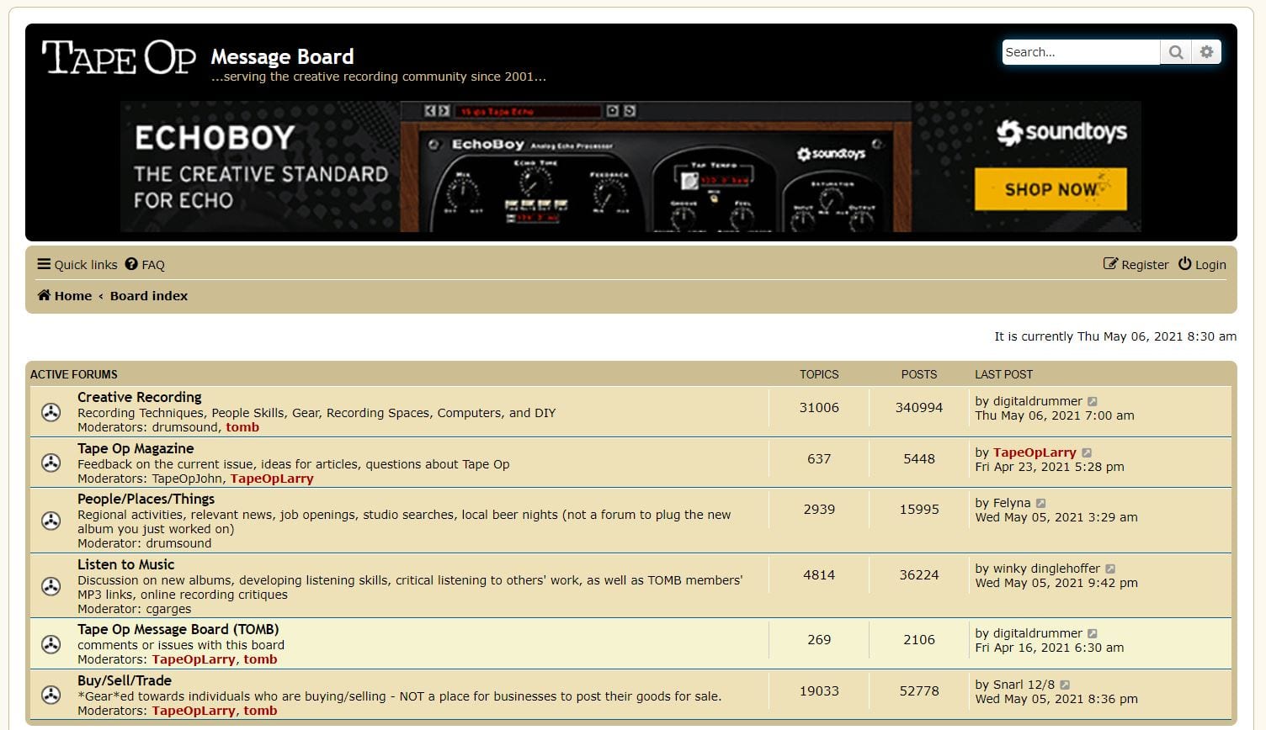Click forum icon beside Tape Op Message Board (TOMB)

click(51, 644)
